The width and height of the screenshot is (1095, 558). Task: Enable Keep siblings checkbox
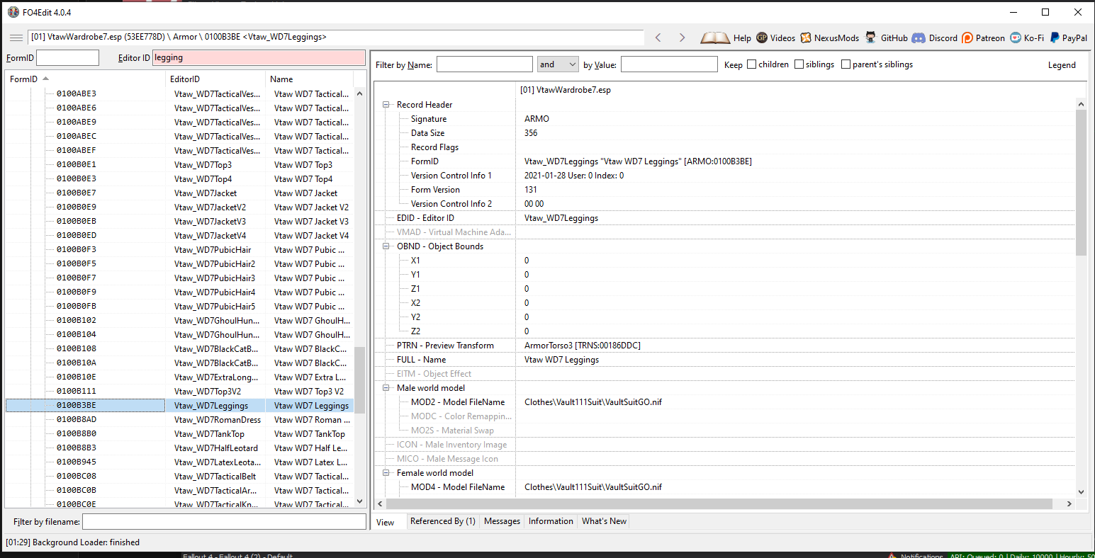click(x=799, y=64)
